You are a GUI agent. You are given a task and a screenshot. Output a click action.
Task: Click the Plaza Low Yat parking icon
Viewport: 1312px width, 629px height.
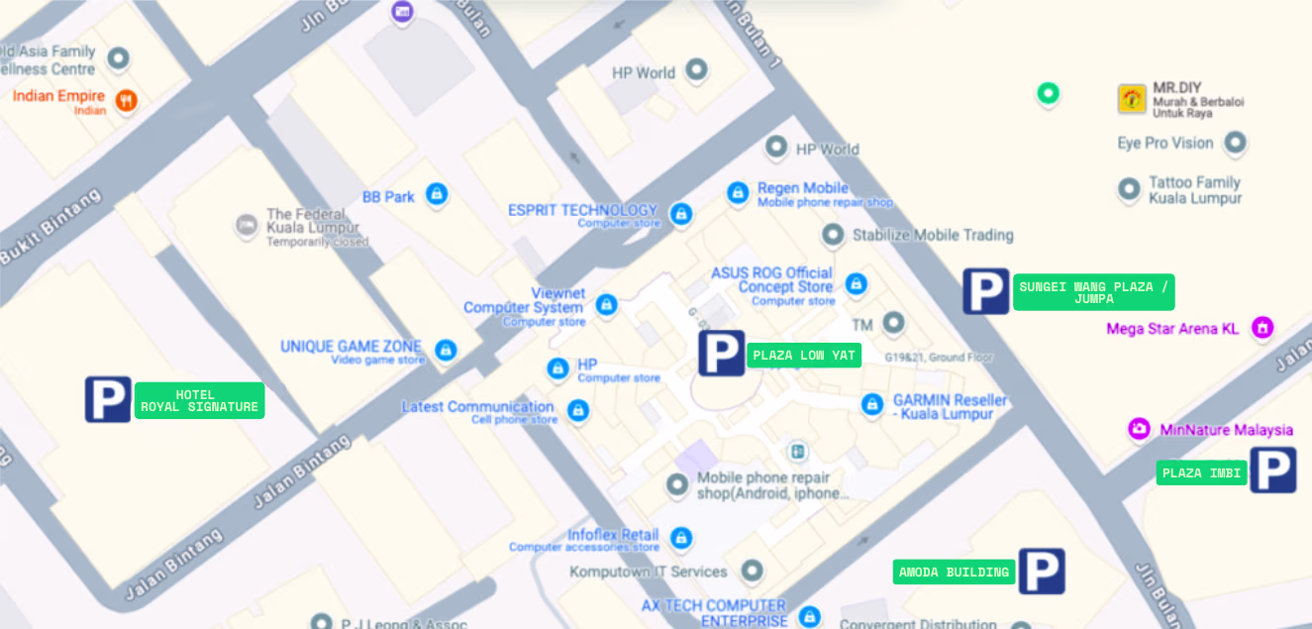722,354
